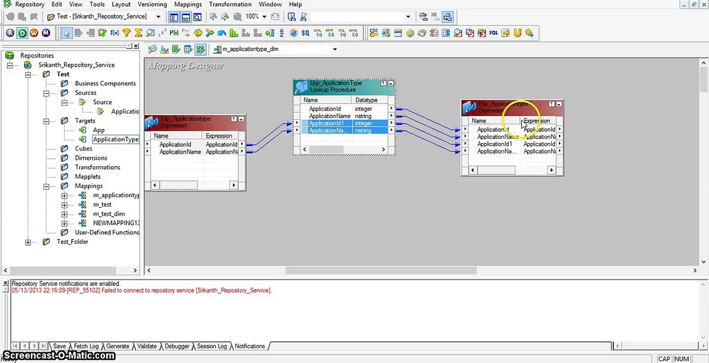Select the ApplicationType target in Navigator
The image size is (709, 363).
pyautogui.click(x=115, y=139)
